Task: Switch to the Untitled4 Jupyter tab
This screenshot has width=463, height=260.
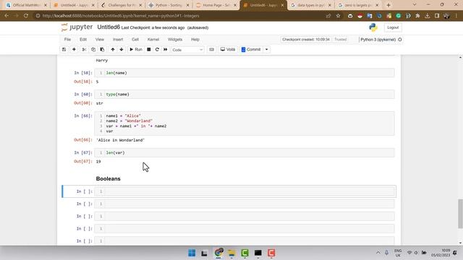Action: 74,5
